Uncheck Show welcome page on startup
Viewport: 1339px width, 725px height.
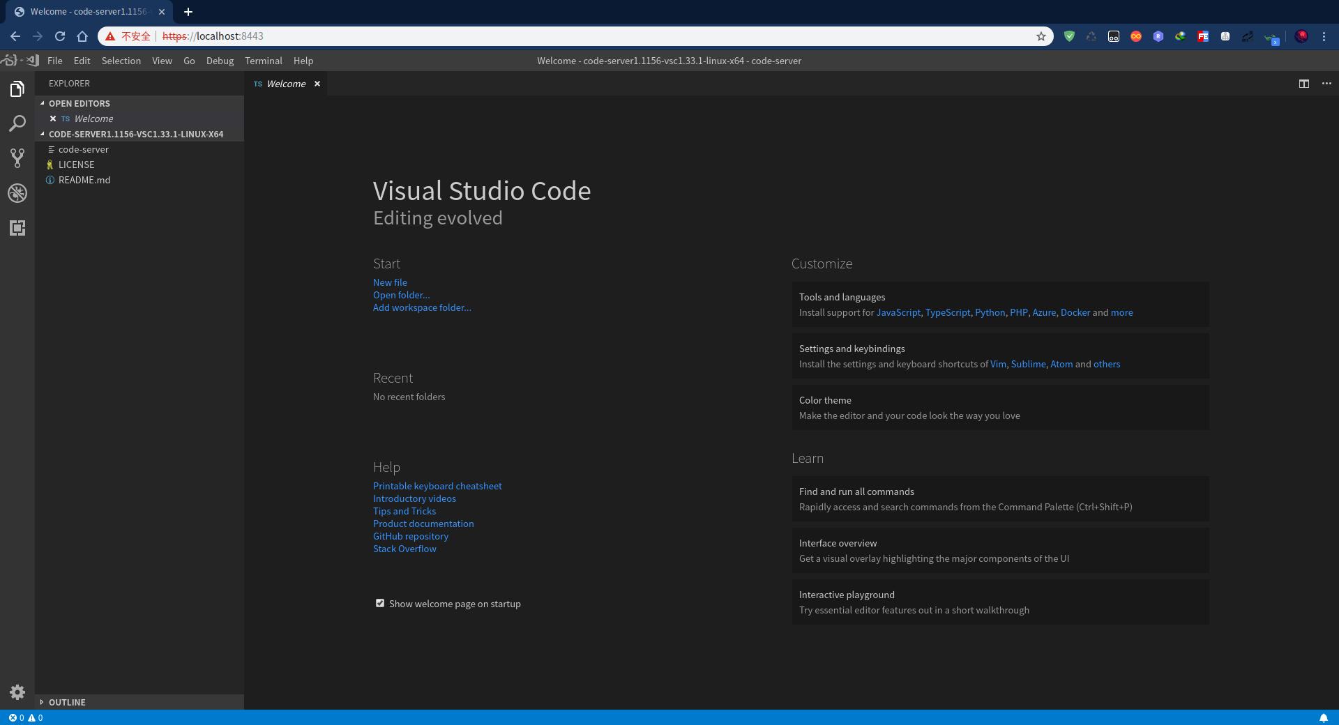coord(380,603)
